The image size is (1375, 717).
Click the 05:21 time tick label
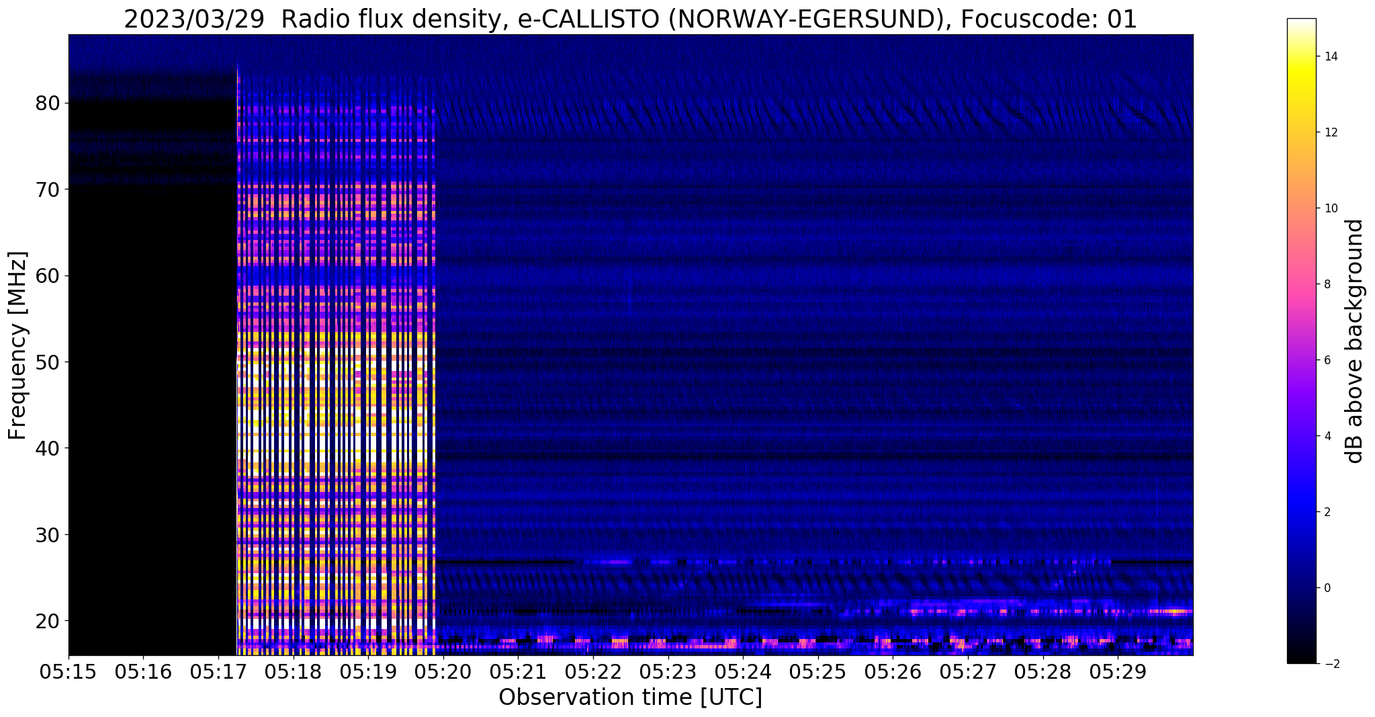(519, 670)
